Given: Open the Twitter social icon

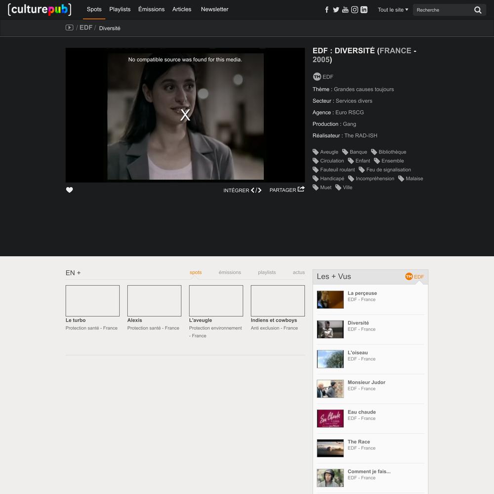Looking at the screenshot, I should (x=336, y=10).
